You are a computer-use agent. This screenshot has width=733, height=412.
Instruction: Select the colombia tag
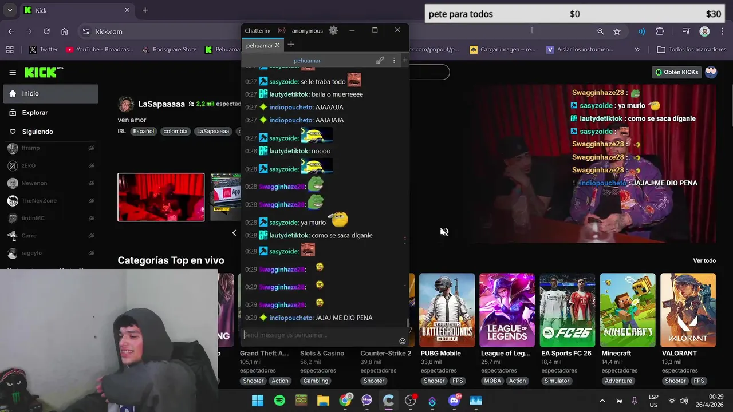175,131
